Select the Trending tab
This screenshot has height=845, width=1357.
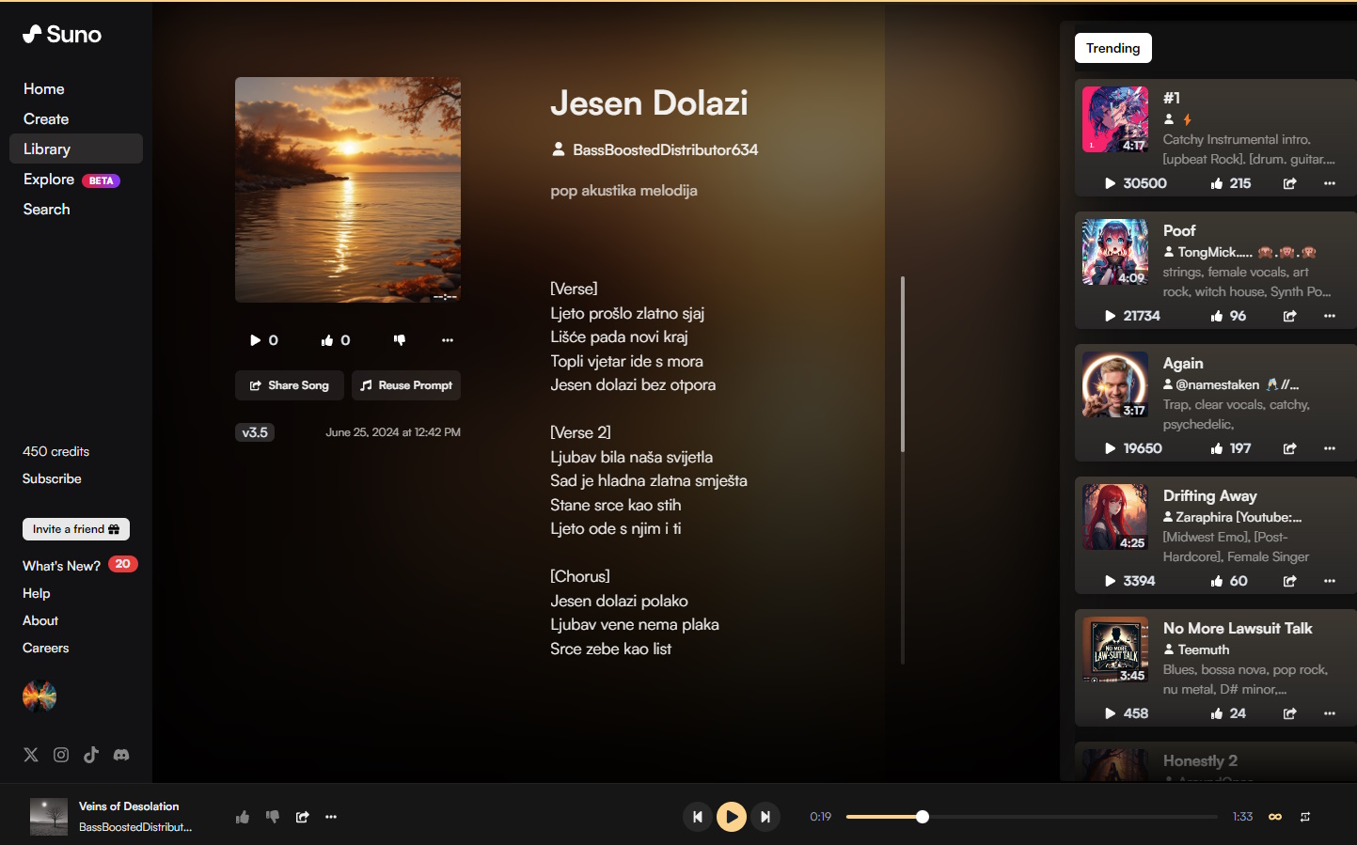[x=1112, y=48]
